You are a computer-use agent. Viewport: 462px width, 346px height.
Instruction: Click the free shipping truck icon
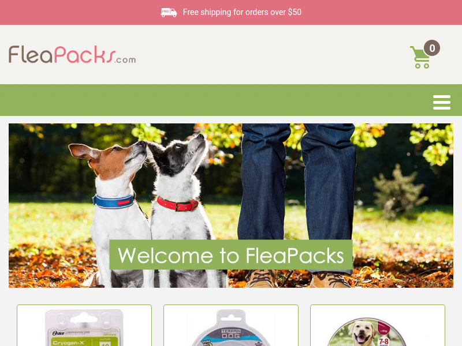pos(169,12)
